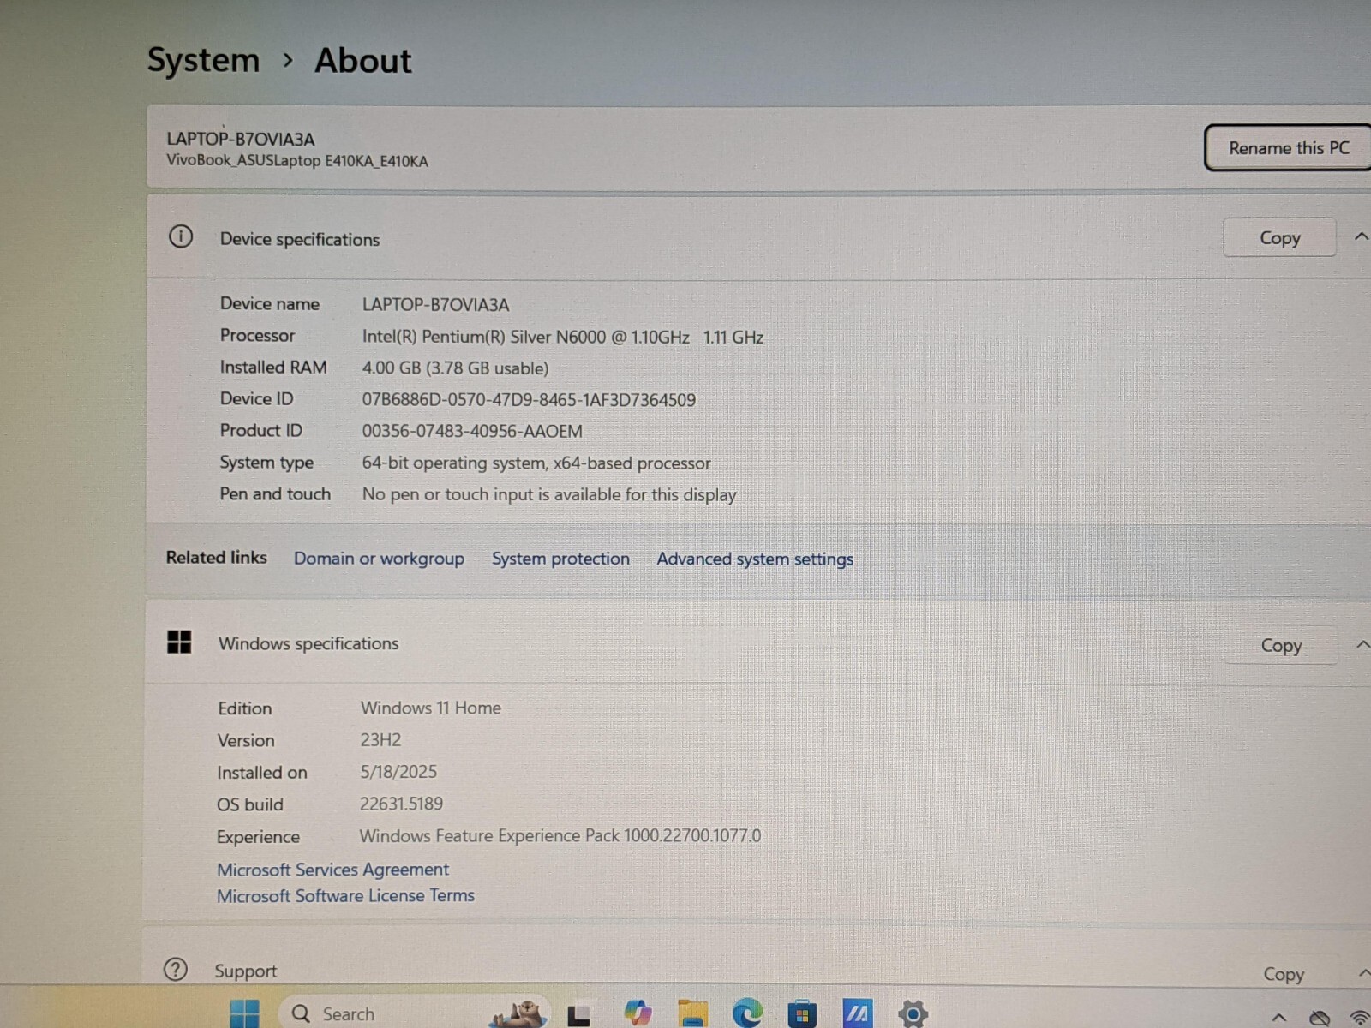Select the Pen and touch value text
Image resolution: width=1371 pixels, height=1028 pixels.
(549, 494)
